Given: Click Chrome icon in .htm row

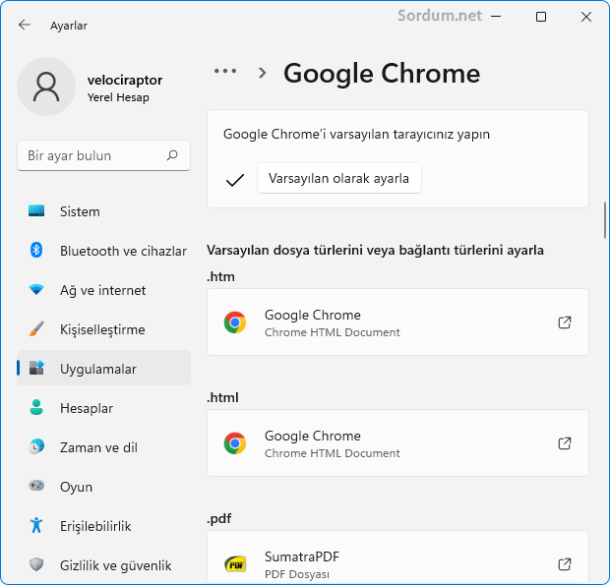Looking at the screenshot, I should [x=235, y=322].
